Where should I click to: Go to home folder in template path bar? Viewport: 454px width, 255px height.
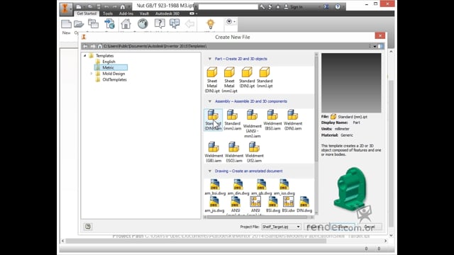click(100, 46)
